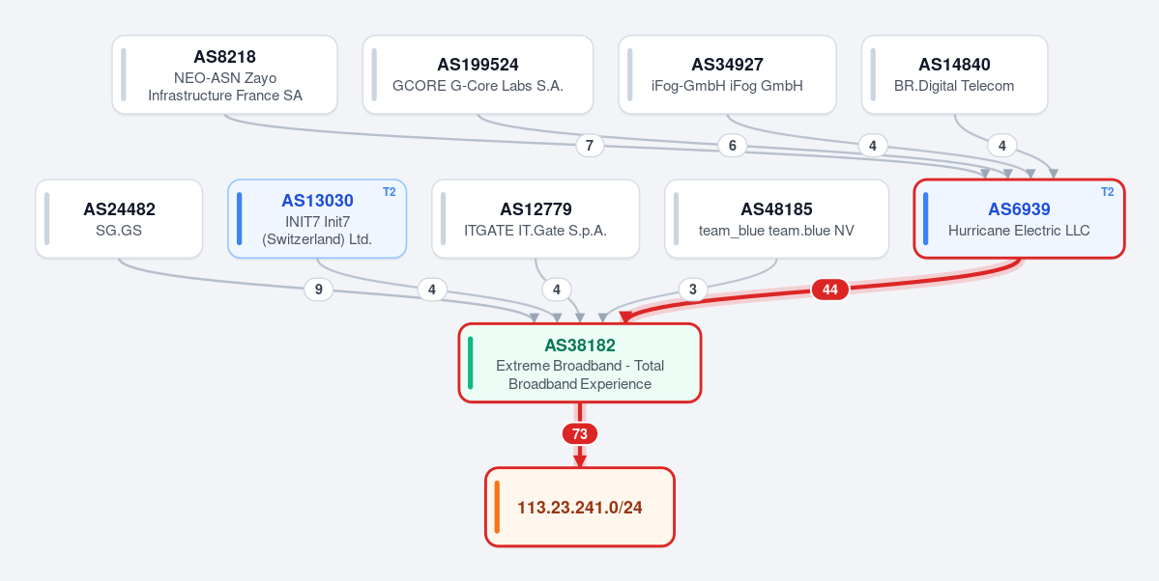The image size is (1159, 581).
Task: Select the AS34927 iFog GmbH node
Action: point(727,74)
